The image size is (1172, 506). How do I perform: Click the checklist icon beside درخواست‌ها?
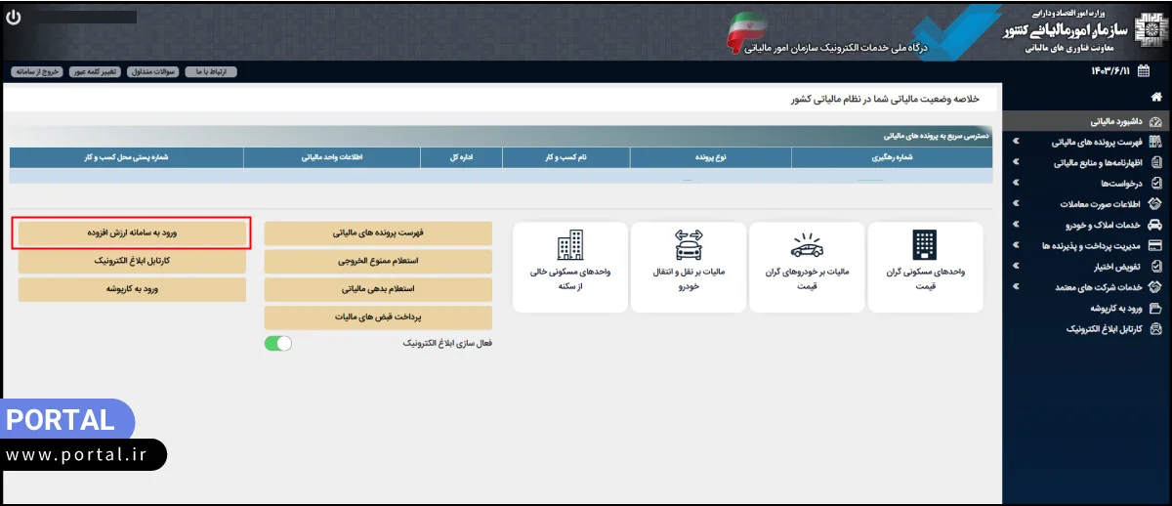pos(1156,184)
